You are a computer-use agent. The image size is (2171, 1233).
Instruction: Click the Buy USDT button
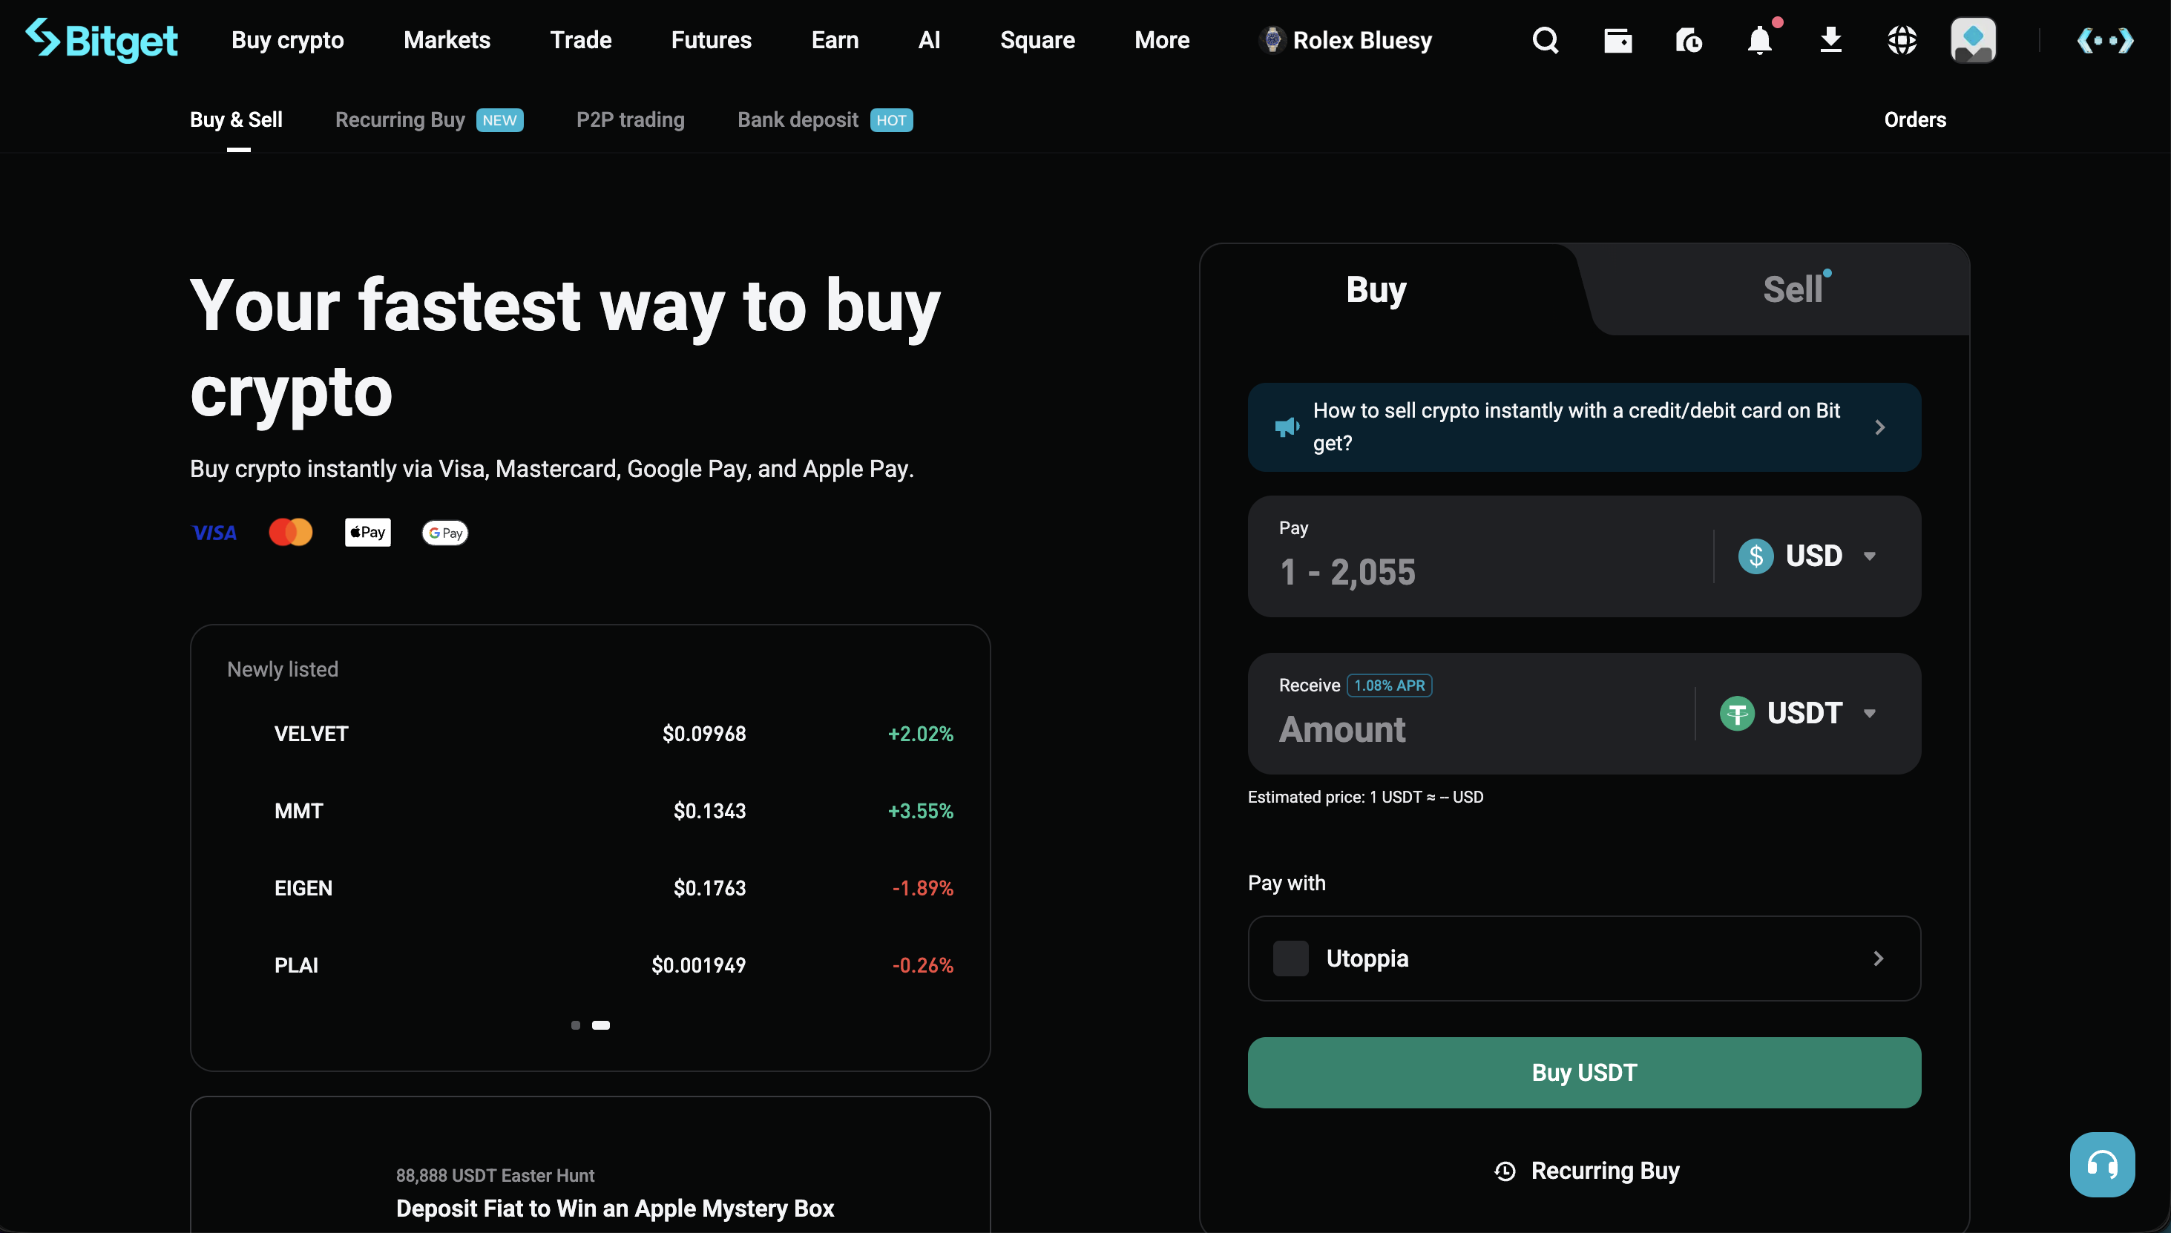[x=1584, y=1073]
